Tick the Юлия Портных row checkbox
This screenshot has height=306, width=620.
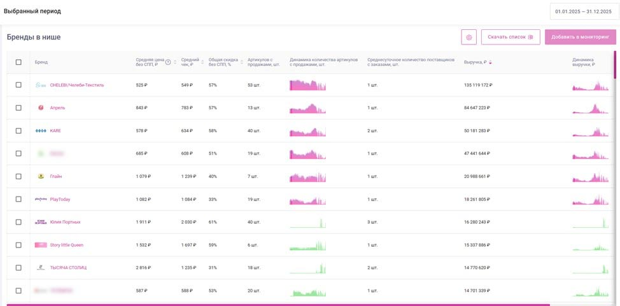pos(18,222)
